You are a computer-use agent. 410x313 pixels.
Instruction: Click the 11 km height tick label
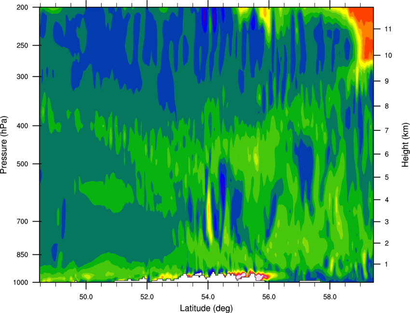click(x=388, y=29)
